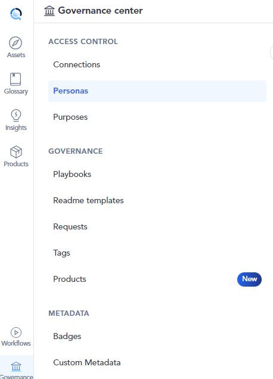273x379 pixels.
Task: Open the Workflows play icon
Action: [16, 333]
